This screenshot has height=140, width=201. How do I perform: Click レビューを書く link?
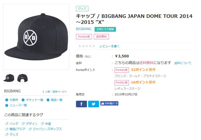(109, 46)
